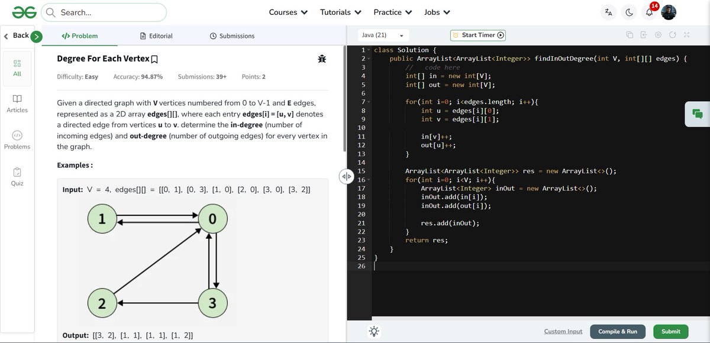Click the green Submit button

click(x=671, y=331)
